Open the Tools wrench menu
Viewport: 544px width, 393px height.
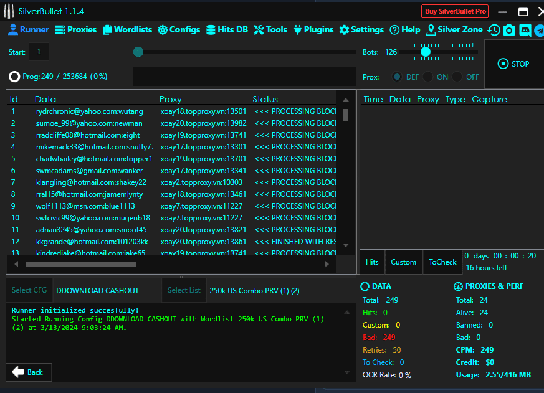click(x=270, y=29)
